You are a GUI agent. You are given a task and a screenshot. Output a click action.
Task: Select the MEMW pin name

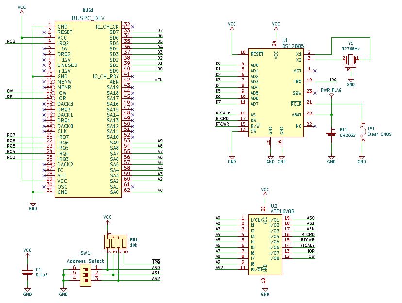[65, 82]
